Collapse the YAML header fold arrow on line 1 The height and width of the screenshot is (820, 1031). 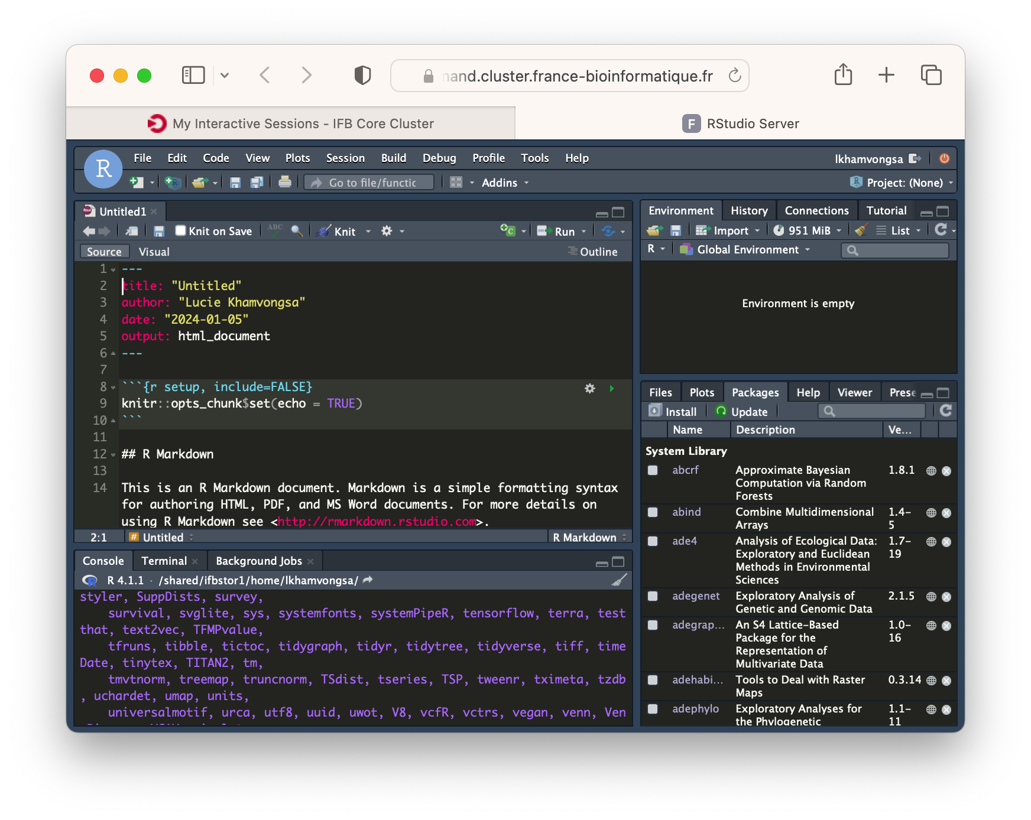coord(114,270)
